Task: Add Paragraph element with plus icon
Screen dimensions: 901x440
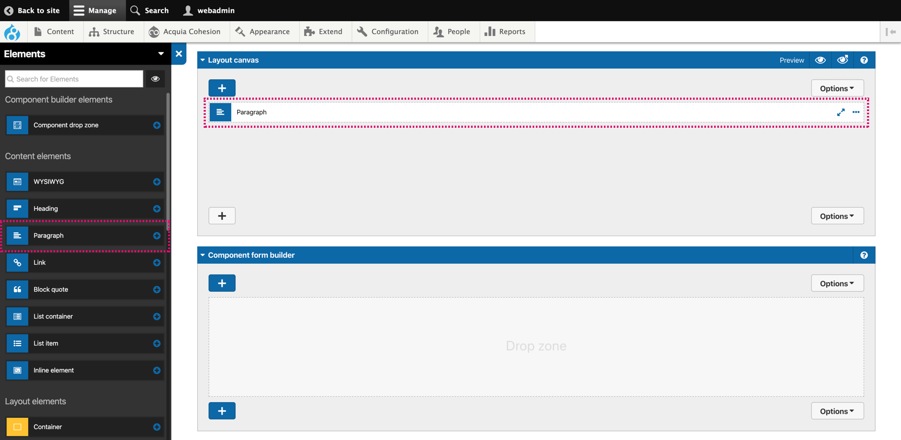Action: [157, 236]
